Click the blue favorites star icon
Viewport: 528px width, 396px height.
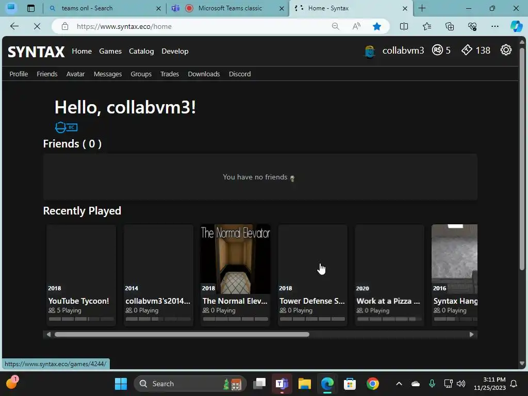pos(377,26)
